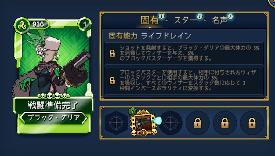Viewport: 275px width, 156px height.
Task: Tap the lock icon on first ability
Action: point(112,53)
